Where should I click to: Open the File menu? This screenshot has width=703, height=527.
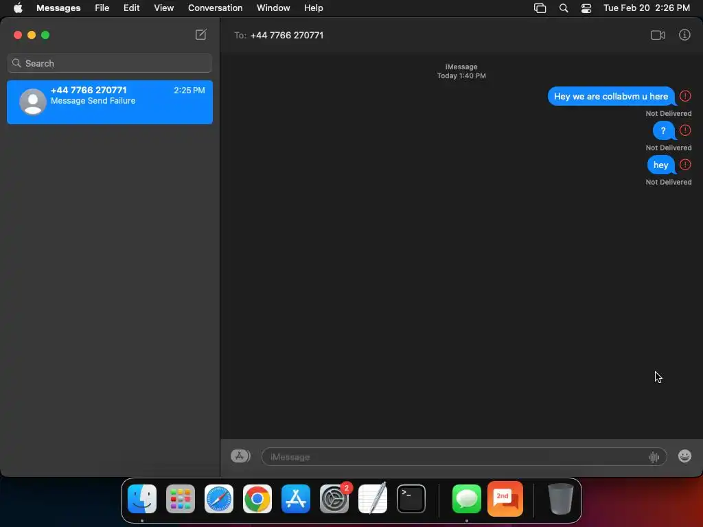pyautogui.click(x=102, y=8)
